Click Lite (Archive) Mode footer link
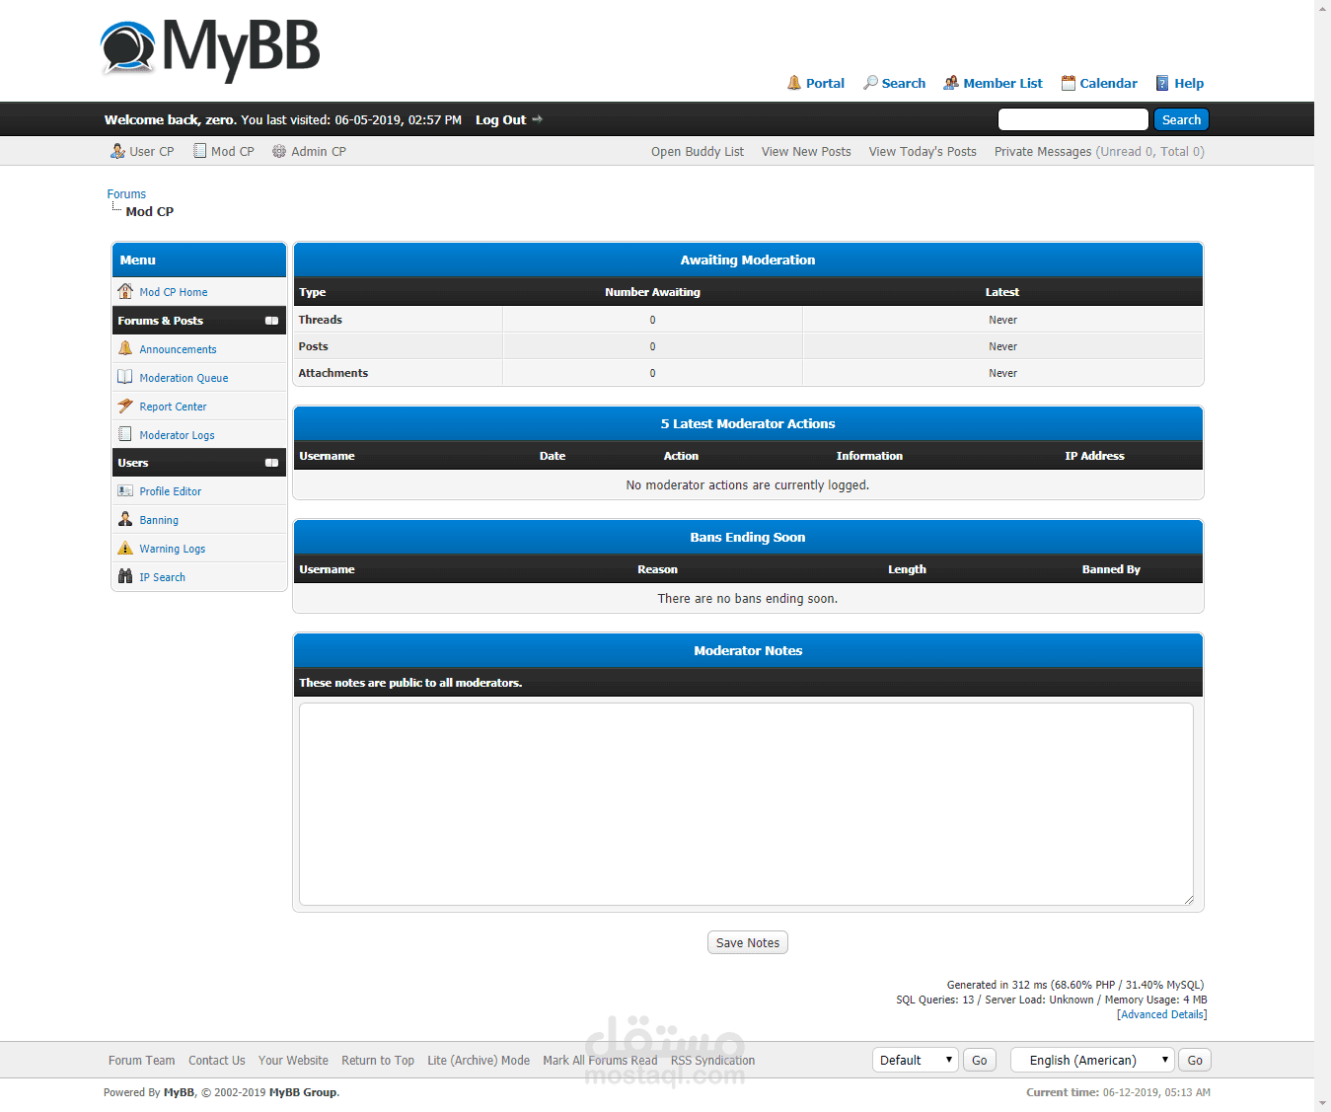This screenshot has width=1331, height=1112. (x=479, y=1061)
